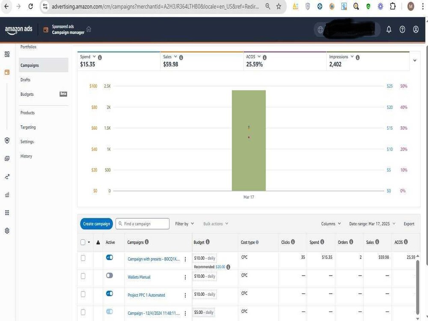This screenshot has width=428, height=321.
Task: Collapse the metrics chart with the chevron
Action: [415, 60]
